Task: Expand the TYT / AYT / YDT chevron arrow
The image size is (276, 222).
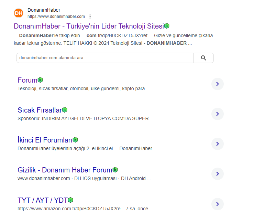Action: coord(218,204)
